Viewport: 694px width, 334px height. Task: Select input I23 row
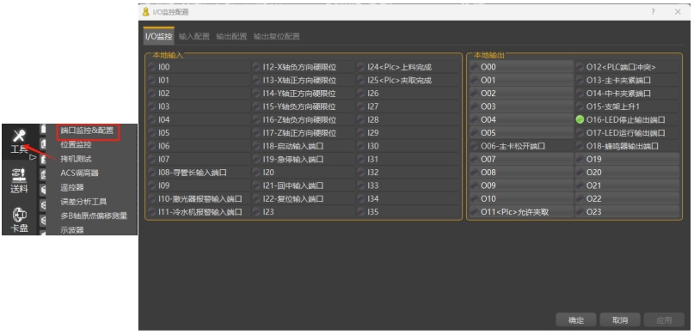pyautogui.click(x=304, y=212)
